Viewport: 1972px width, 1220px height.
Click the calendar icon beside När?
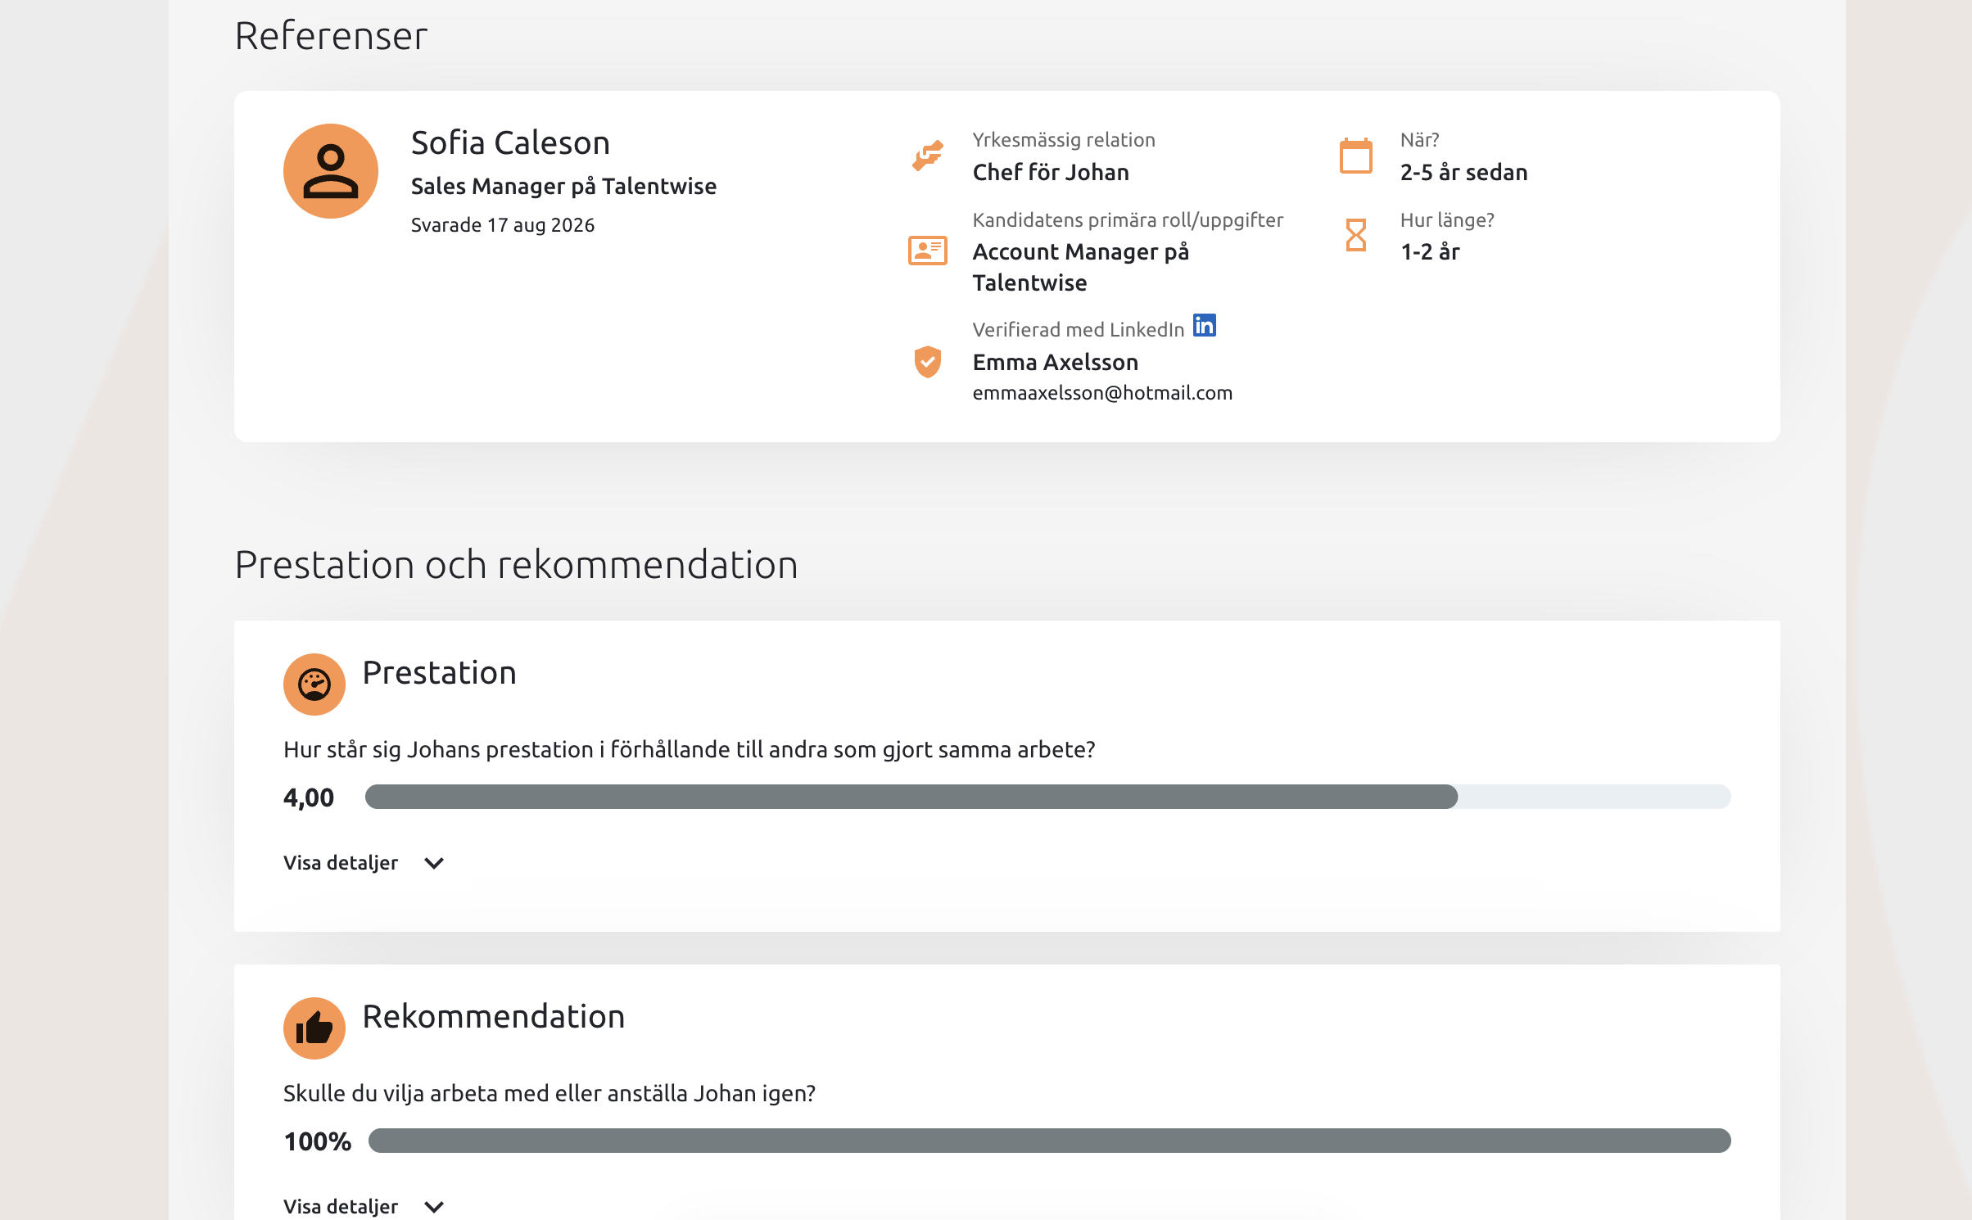point(1356,156)
